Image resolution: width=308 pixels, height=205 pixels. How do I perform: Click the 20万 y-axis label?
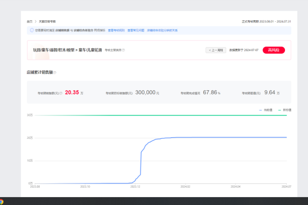pyautogui.click(x=30, y=138)
